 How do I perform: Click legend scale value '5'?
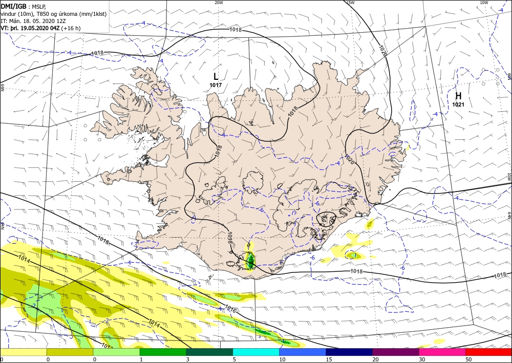[x=234, y=359]
